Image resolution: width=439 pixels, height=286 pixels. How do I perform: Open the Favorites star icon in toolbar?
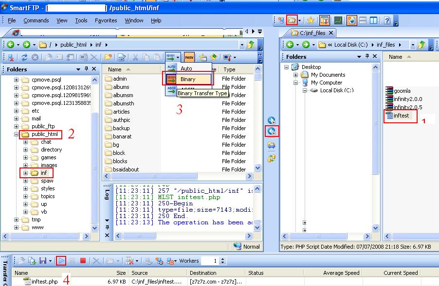click(x=311, y=20)
